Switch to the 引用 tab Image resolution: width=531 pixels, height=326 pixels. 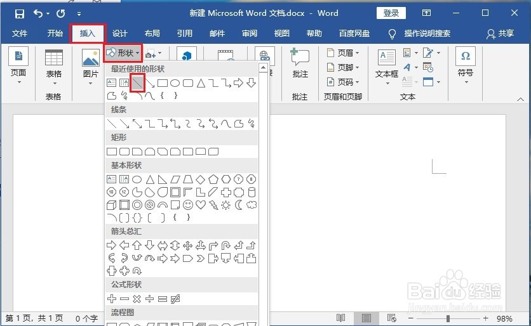185,33
